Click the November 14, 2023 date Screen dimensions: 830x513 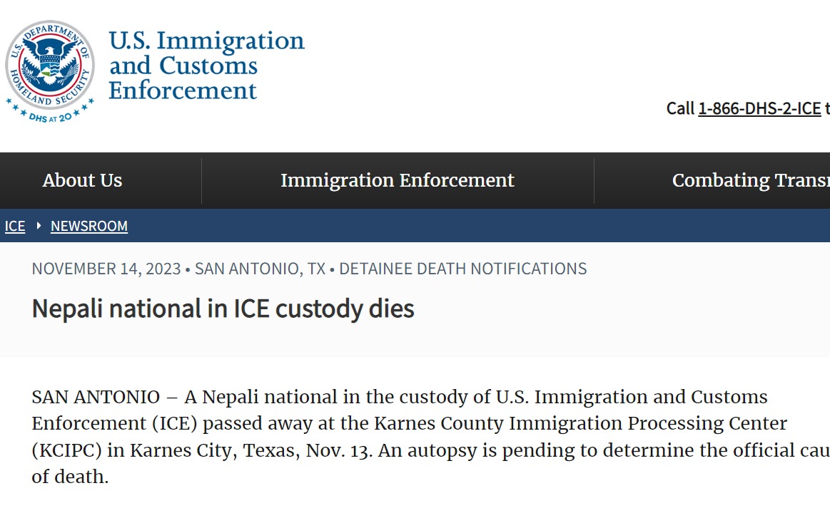(106, 269)
